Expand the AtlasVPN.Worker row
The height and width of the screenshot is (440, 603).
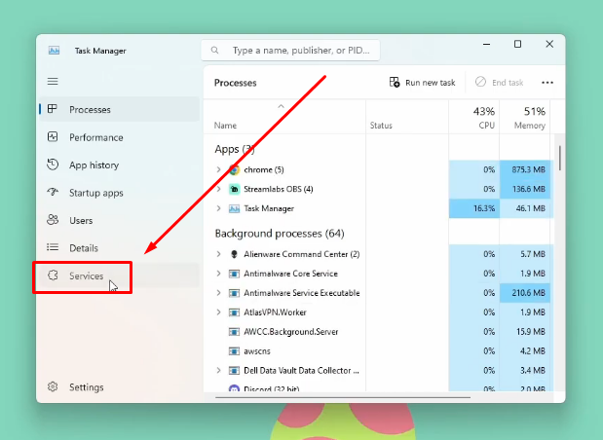coord(218,312)
